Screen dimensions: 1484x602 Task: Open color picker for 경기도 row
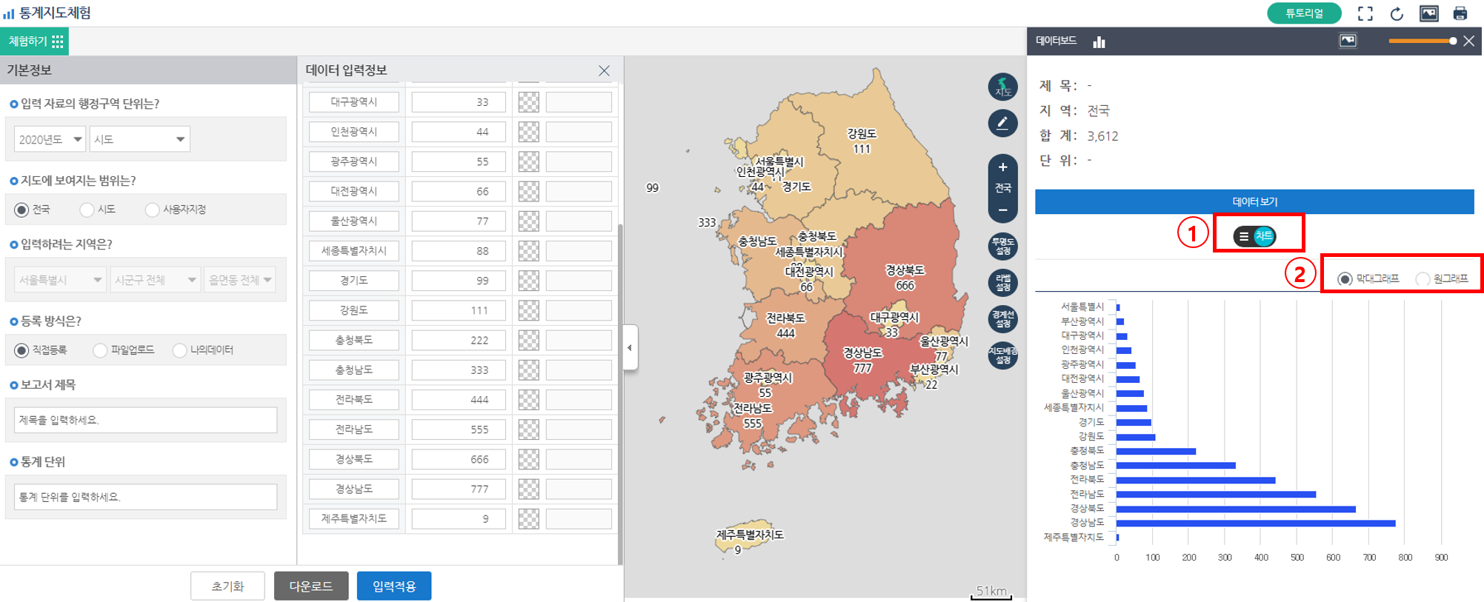coord(528,281)
